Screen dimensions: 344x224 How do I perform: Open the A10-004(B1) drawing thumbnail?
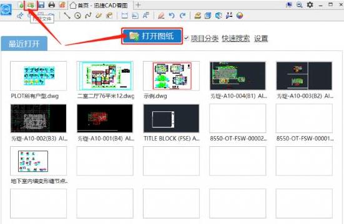[x=238, y=76]
